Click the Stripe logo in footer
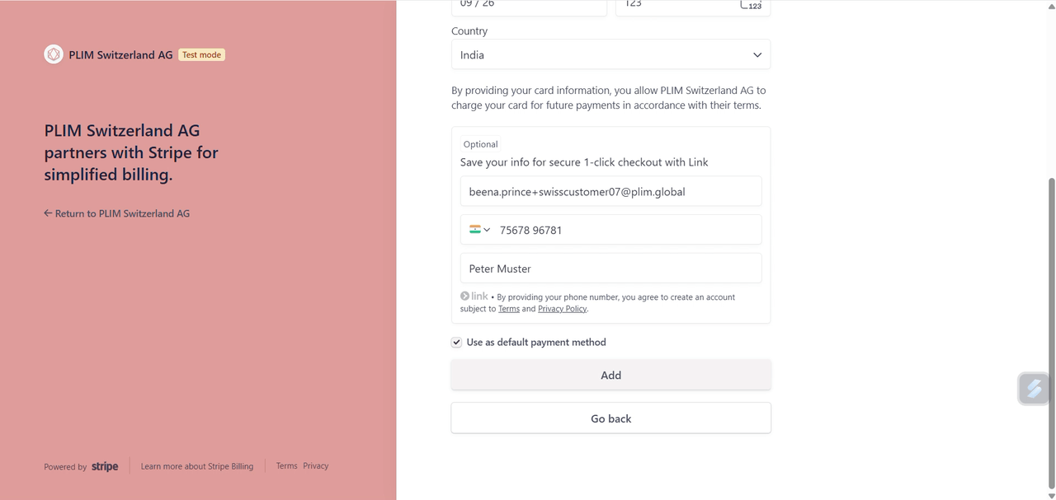1056x500 pixels. coord(105,466)
